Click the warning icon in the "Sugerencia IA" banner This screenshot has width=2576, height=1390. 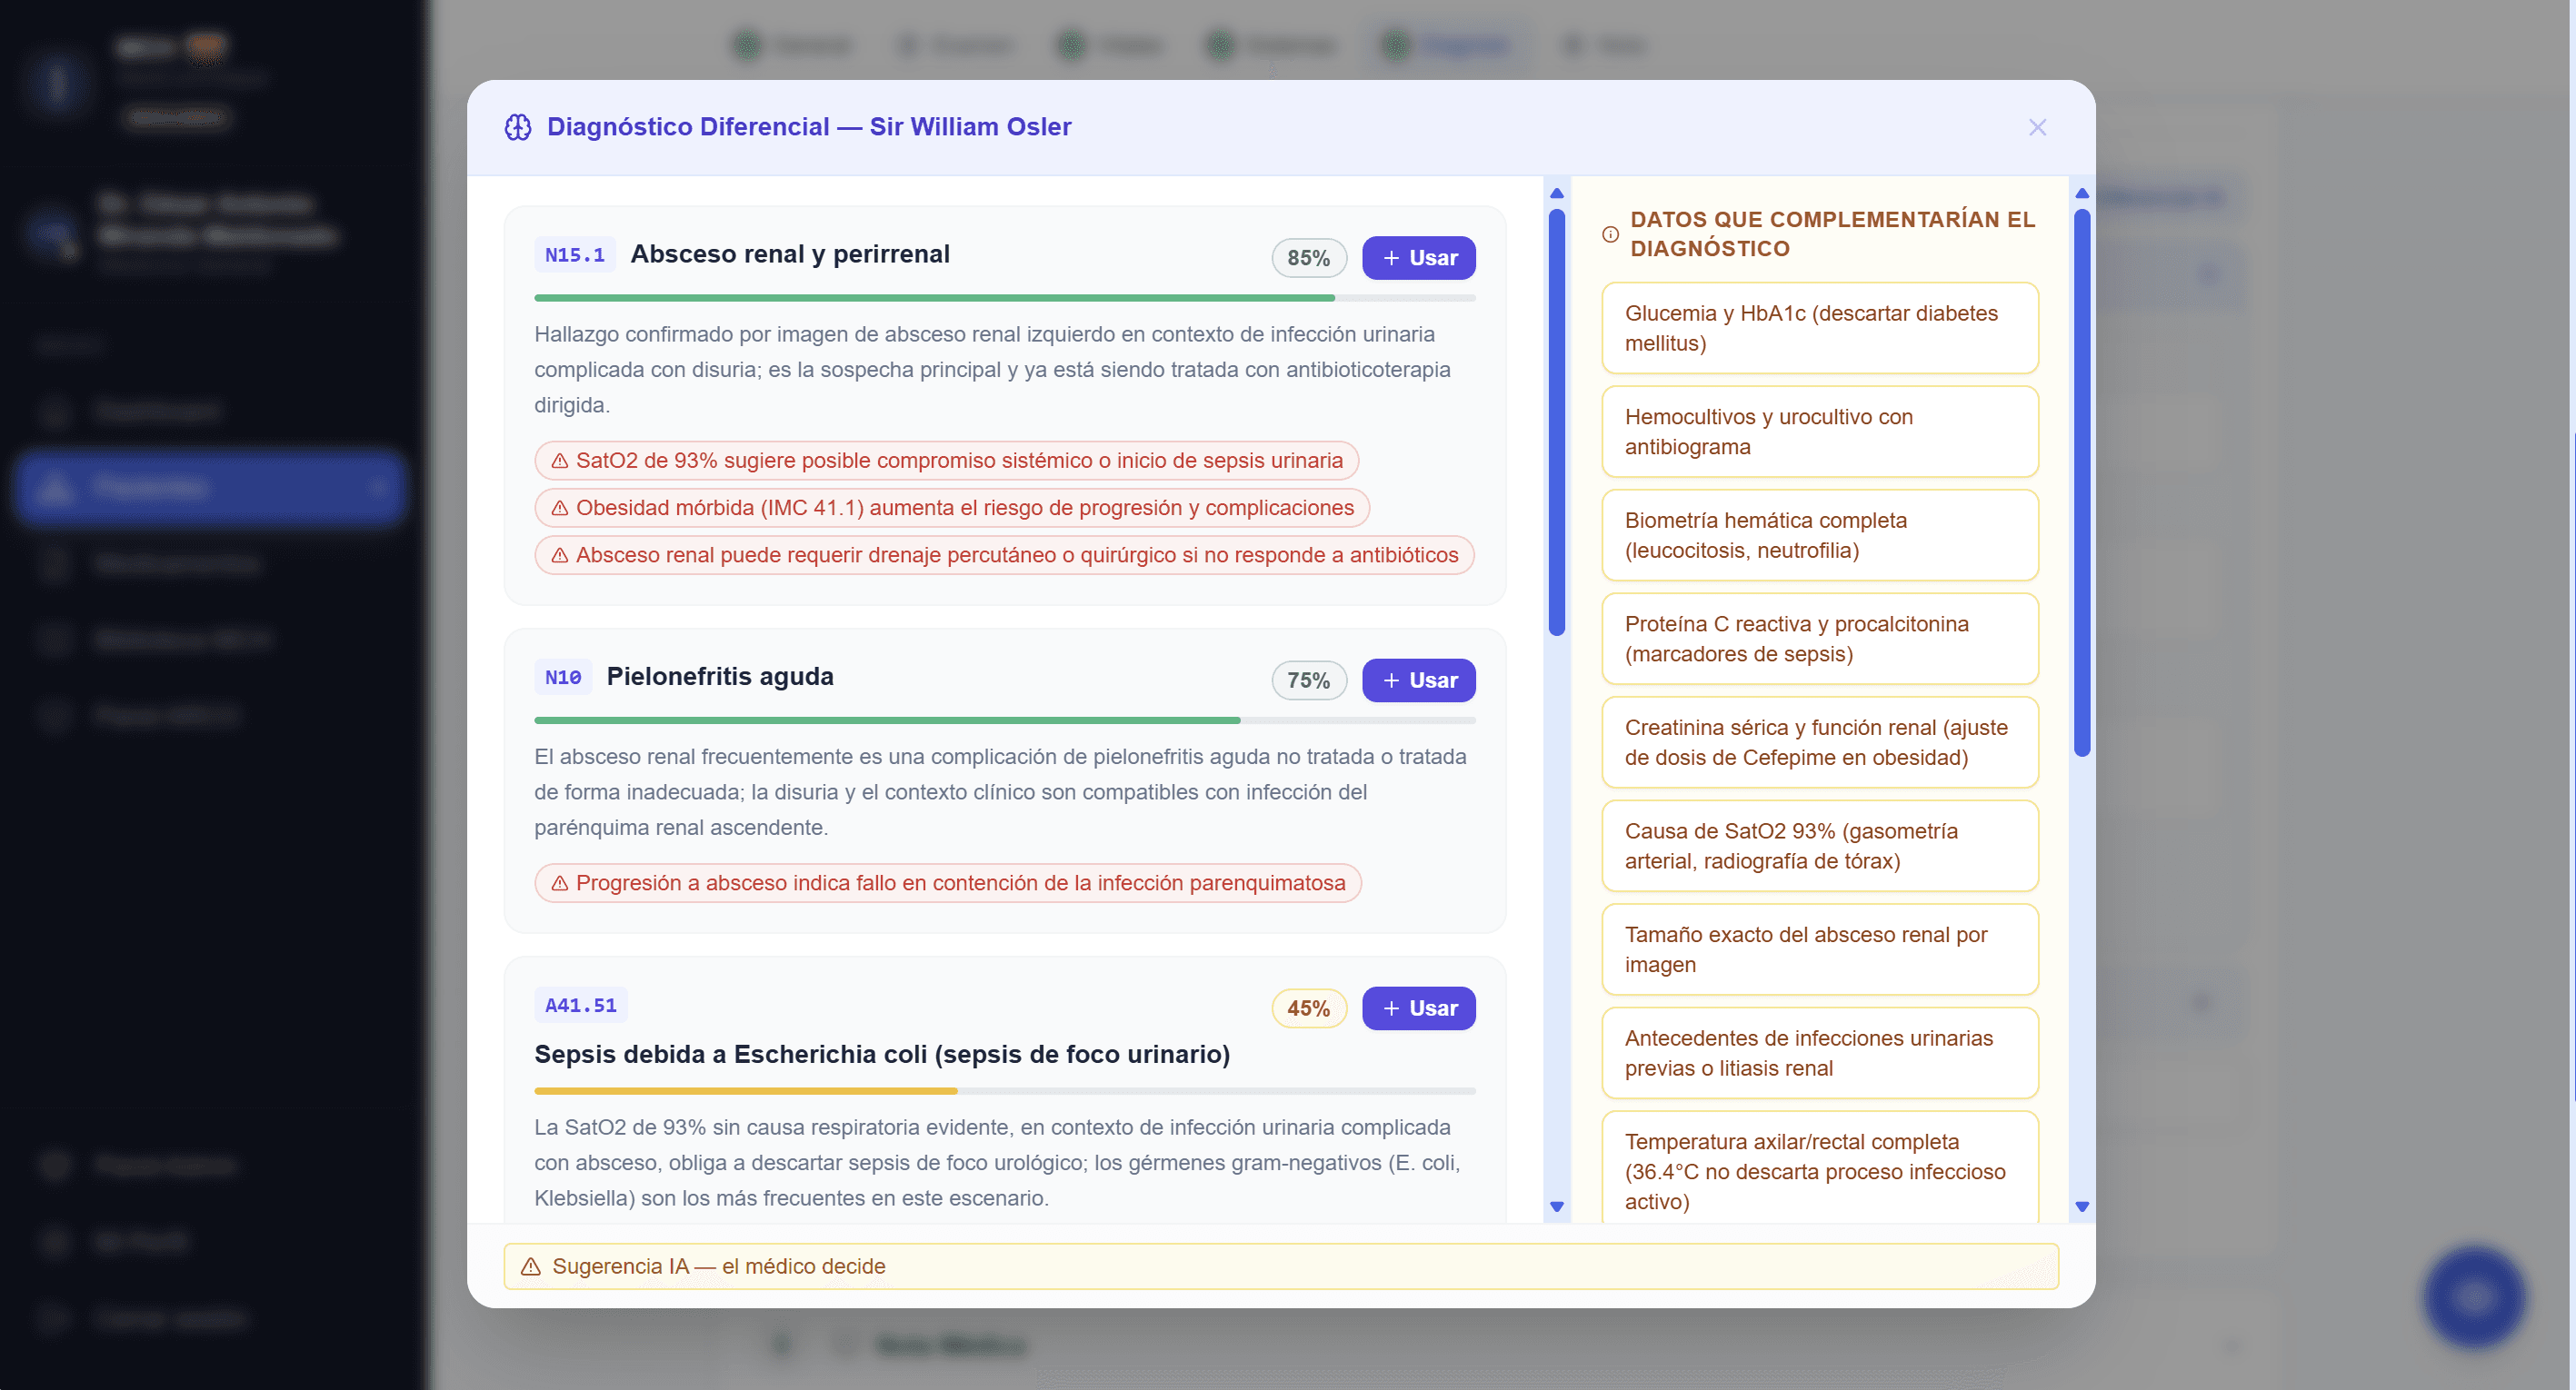click(x=529, y=1266)
